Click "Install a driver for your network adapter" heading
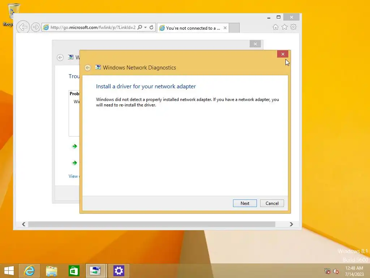This screenshot has width=370, height=278. [x=146, y=86]
